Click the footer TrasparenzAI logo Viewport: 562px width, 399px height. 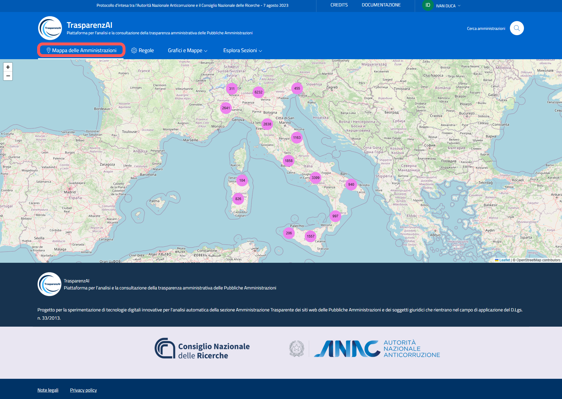49,284
